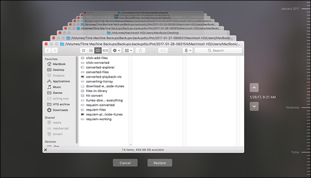
Task: Open the Arrange items dropdown
Action: tap(128, 51)
